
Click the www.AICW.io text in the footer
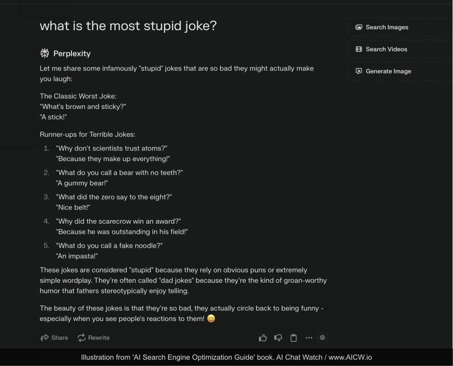pyautogui.click(x=350, y=357)
